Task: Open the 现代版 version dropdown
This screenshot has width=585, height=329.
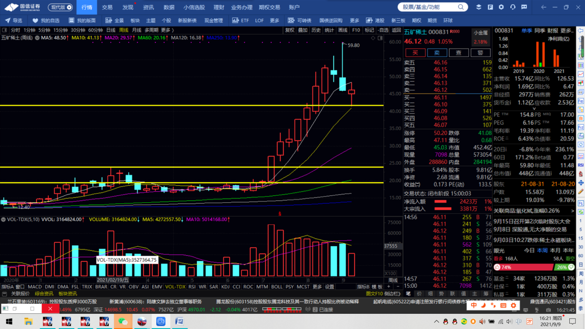Action: [x=61, y=7]
